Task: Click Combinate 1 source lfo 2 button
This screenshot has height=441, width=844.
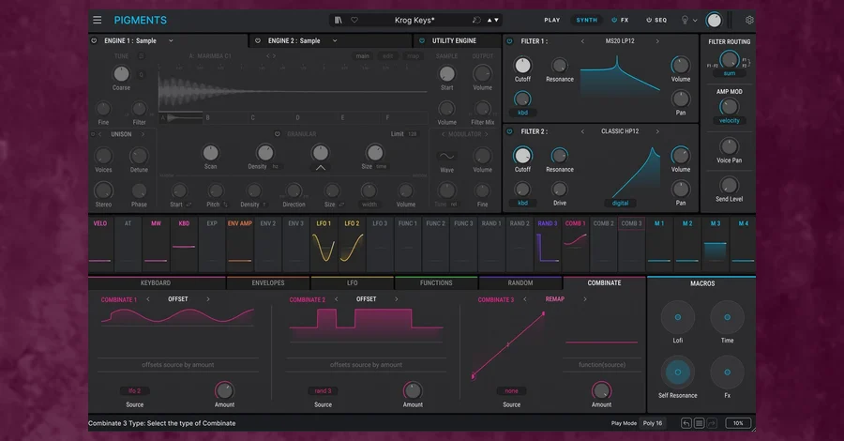Action: [x=134, y=391]
